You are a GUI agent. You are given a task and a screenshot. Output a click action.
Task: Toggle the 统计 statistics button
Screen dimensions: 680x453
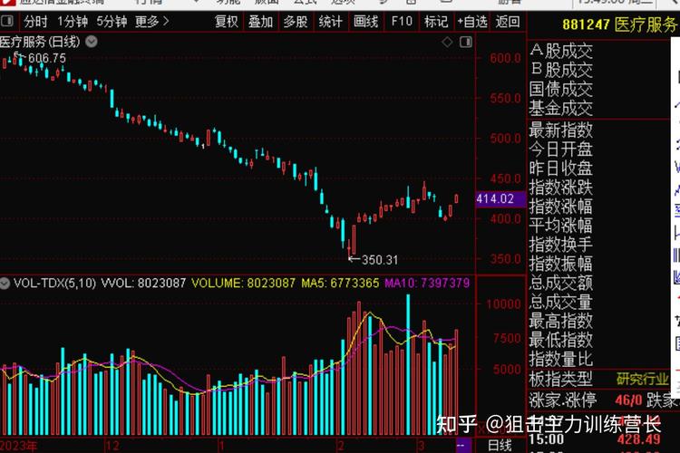[x=331, y=21]
